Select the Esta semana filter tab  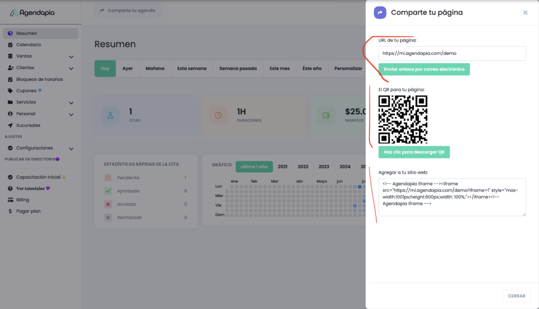(192, 68)
